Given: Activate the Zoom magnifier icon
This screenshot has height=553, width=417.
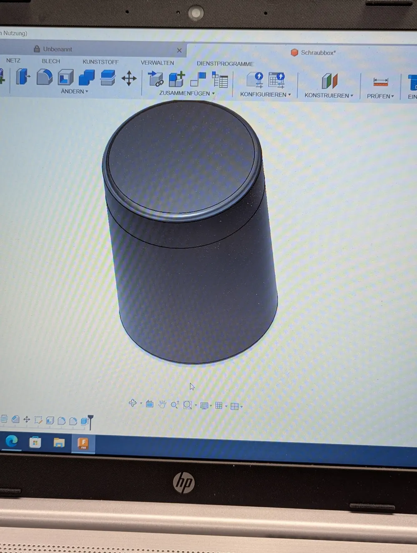Looking at the screenshot, I should click(174, 404).
